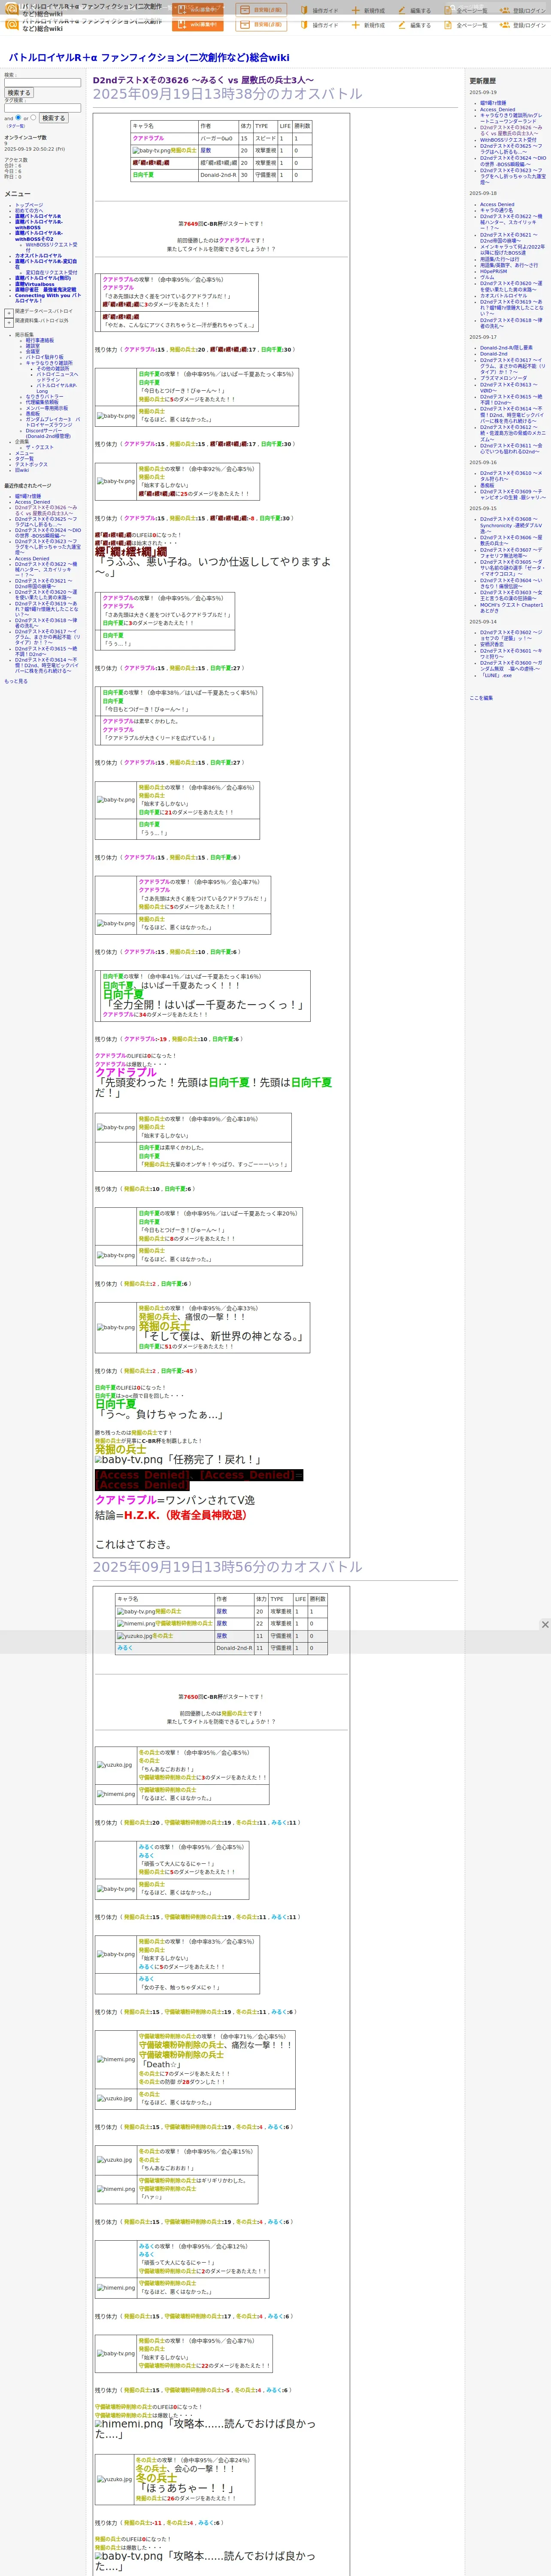The width and height of the screenshot is (551, 2576).
Task: Open the なりきりバトラー link
Action: pos(44,397)
